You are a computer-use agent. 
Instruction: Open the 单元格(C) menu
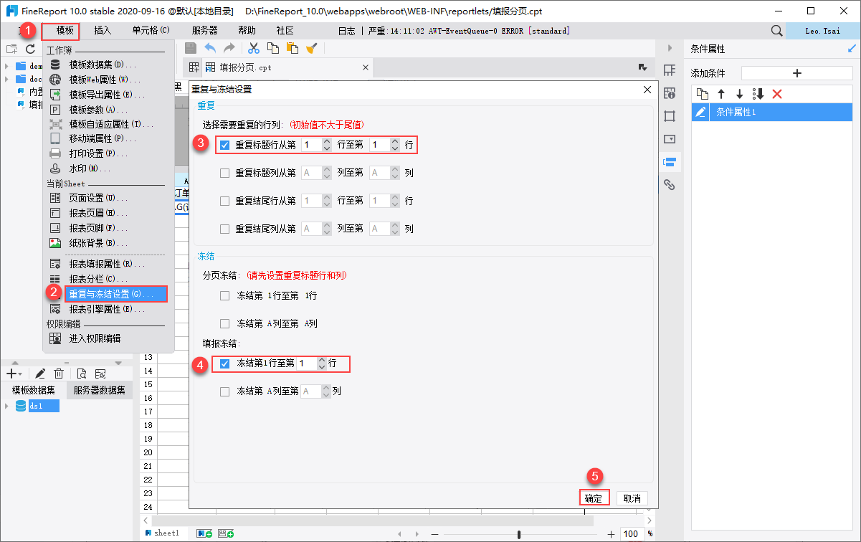[x=151, y=31]
